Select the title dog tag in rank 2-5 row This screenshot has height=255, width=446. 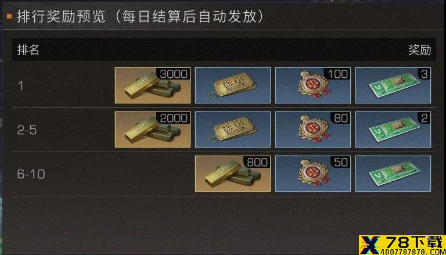tap(233, 130)
